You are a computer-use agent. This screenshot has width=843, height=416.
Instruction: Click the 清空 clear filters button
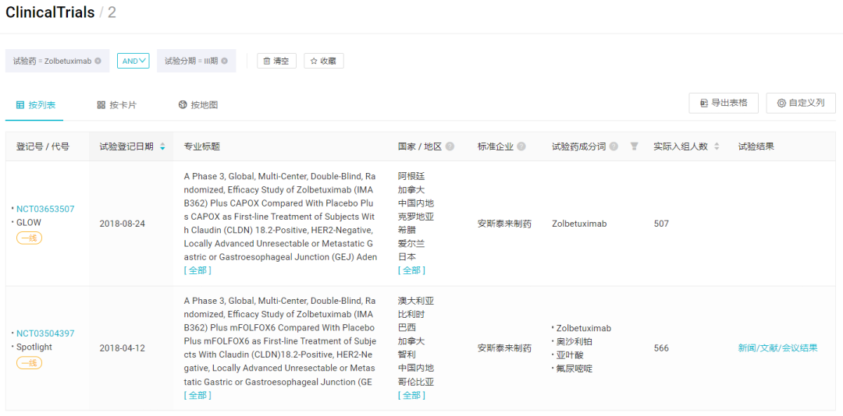coord(276,61)
